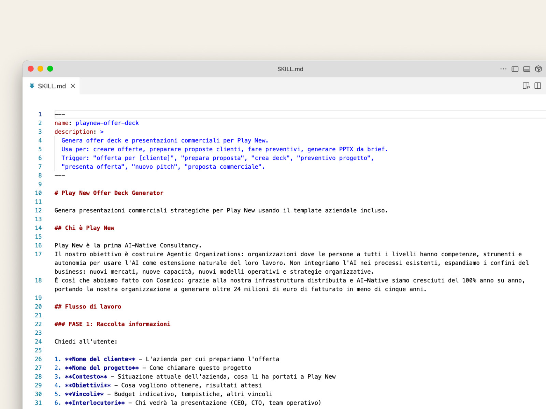This screenshot has height=409, width=546.
Task: Click the 'Chi è Play New' heading text
Action: coord(89,228)
